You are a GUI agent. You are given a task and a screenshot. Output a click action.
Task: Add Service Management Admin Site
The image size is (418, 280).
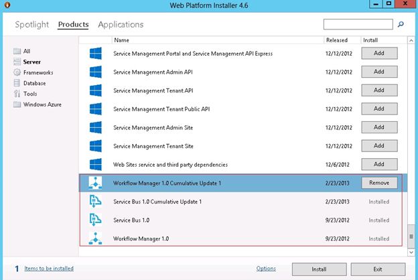(x=379, y=127)
